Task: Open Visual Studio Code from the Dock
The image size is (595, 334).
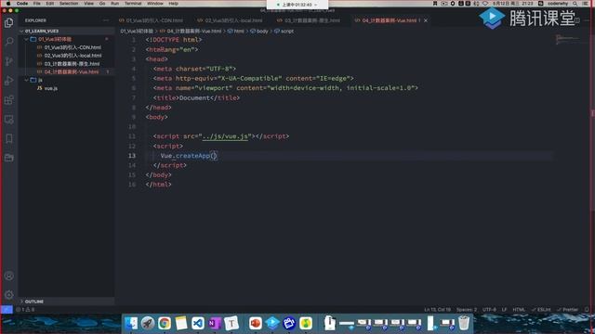Action: click(198, 323)
